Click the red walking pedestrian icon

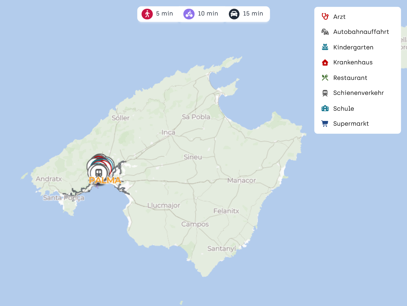(x=147, y=14)
